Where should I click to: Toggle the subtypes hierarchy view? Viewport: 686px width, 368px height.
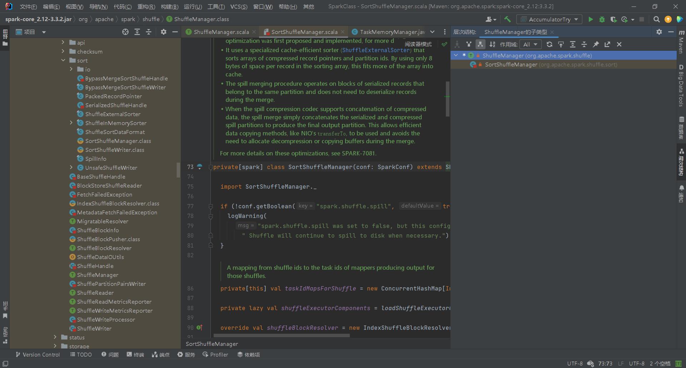[480, 44]
